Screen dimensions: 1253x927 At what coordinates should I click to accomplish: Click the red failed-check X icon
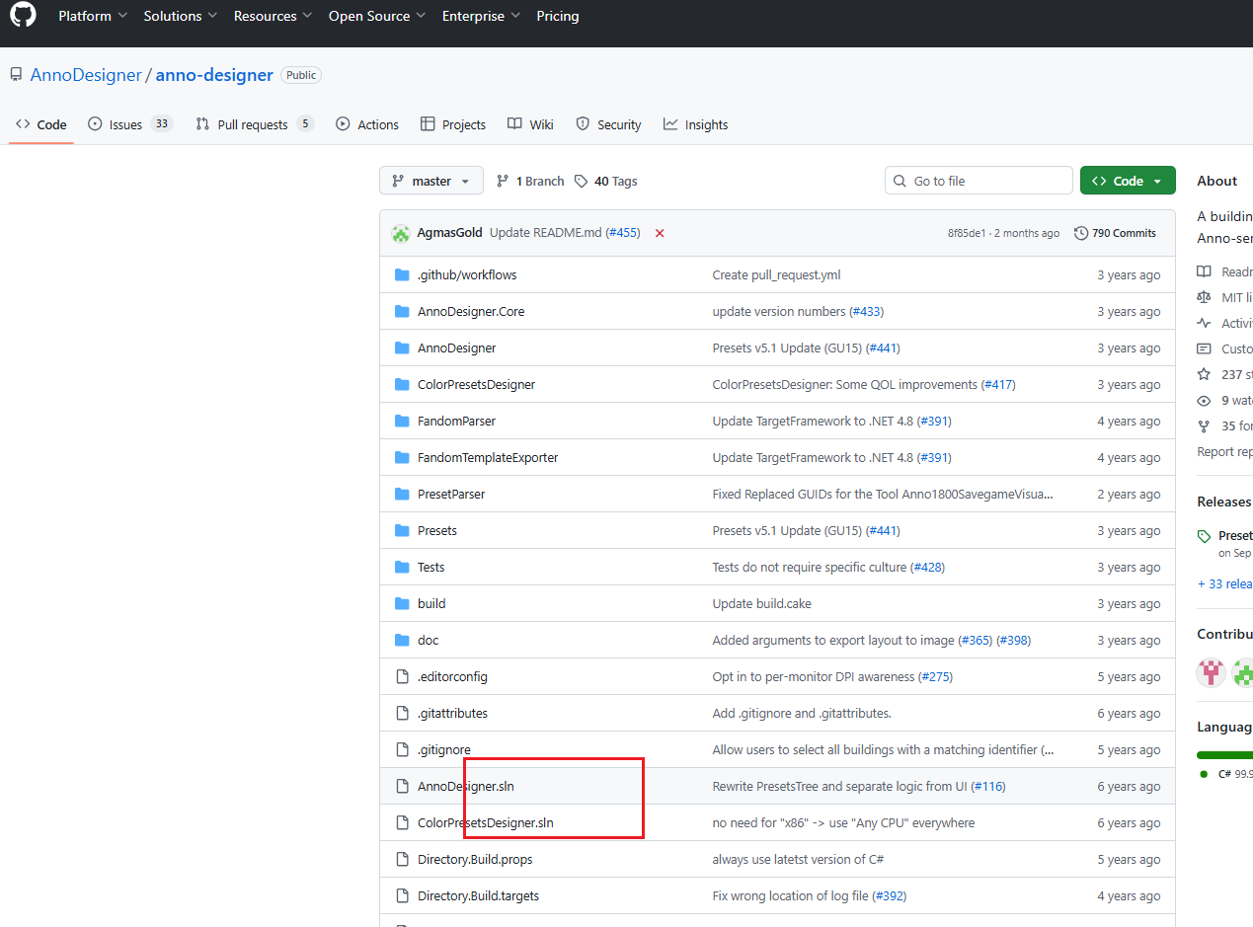point(660,234)
